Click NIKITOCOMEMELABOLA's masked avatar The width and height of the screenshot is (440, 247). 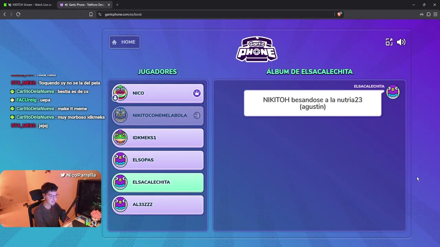(120, 115)
